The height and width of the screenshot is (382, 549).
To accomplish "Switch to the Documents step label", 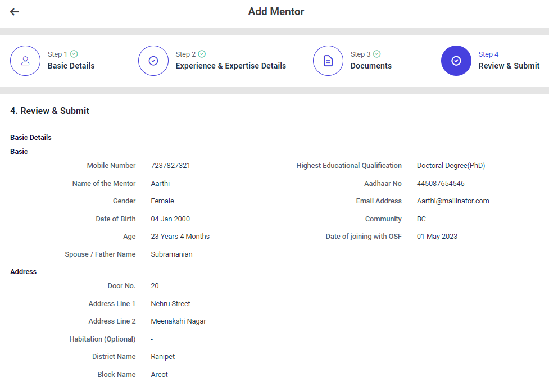I will click(x=371, y=66).
